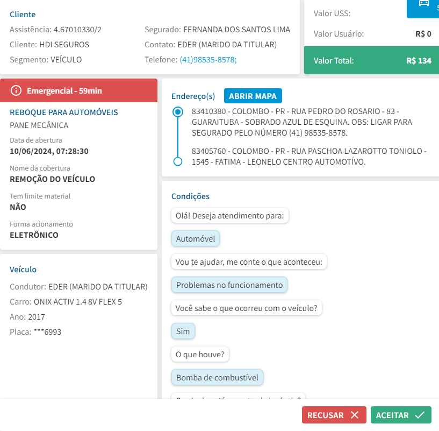Click the info icon beside Emergencial - 59min
The height and width of the screenshot is (431, 439).
[16, 90]
